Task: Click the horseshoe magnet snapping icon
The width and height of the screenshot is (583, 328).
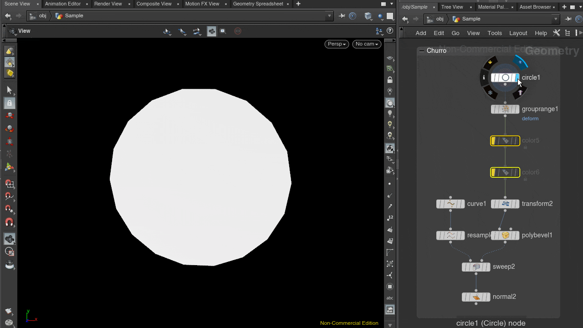Action: coord(9,222)
